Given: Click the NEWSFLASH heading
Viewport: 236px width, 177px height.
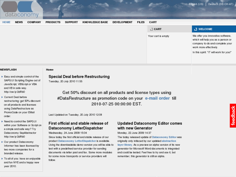Looking at the screenshot, I should 8,70.
